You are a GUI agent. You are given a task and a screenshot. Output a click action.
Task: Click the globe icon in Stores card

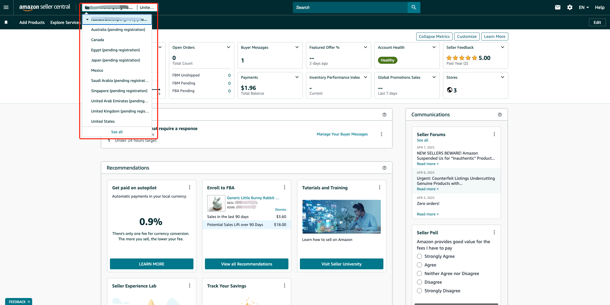pyautogui.click(x=449, y=90)
